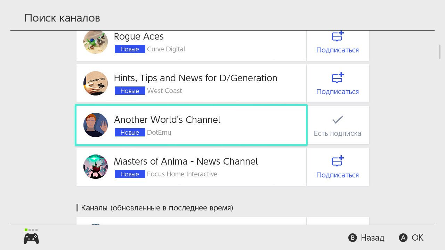Subscribe to the Rogue Aces channel
This screenshot has height=250, width=445.
pos(338,45)
